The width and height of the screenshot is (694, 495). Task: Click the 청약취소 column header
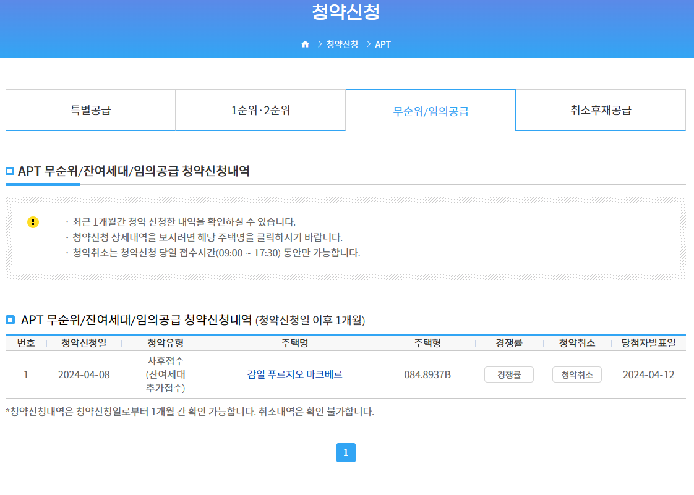click(x=576, y=343)
